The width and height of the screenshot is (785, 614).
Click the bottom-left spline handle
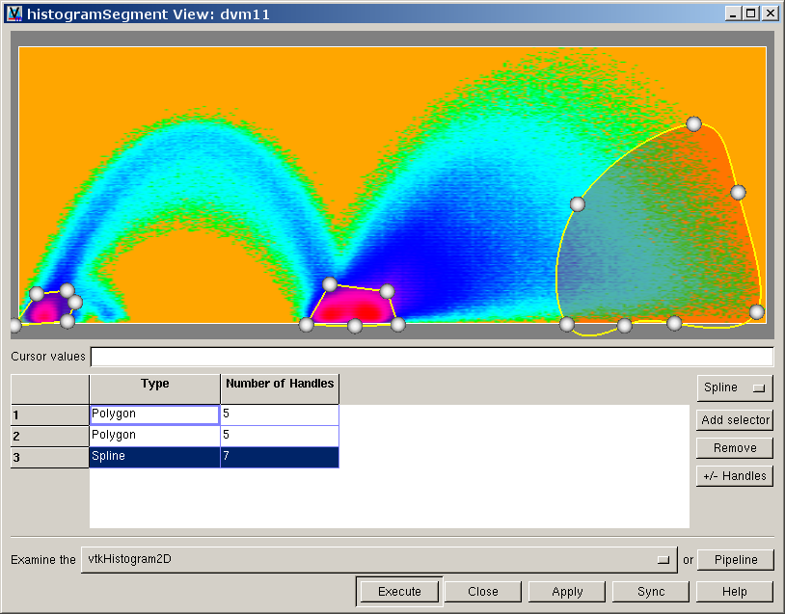coord(566,324)
